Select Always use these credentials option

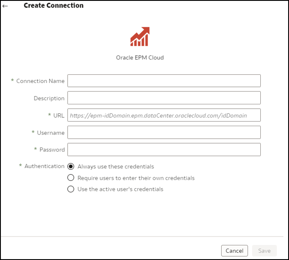[x=71, y=166]
